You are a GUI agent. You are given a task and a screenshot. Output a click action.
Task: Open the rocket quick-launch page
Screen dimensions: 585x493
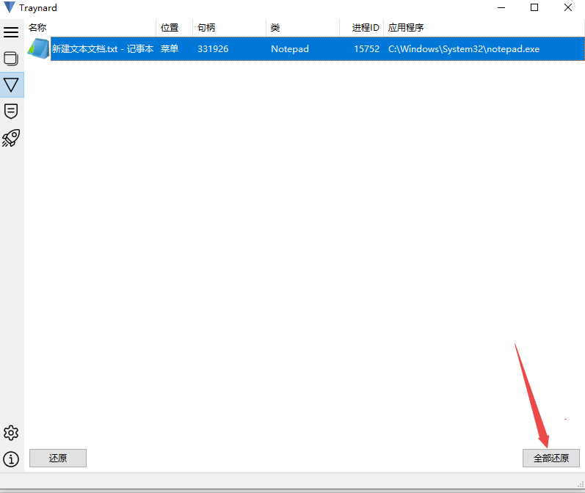[x=11, y=138]
